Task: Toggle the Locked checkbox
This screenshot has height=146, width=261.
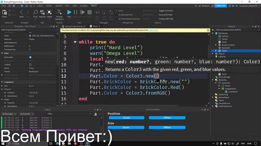Action: tap(30, 64)
